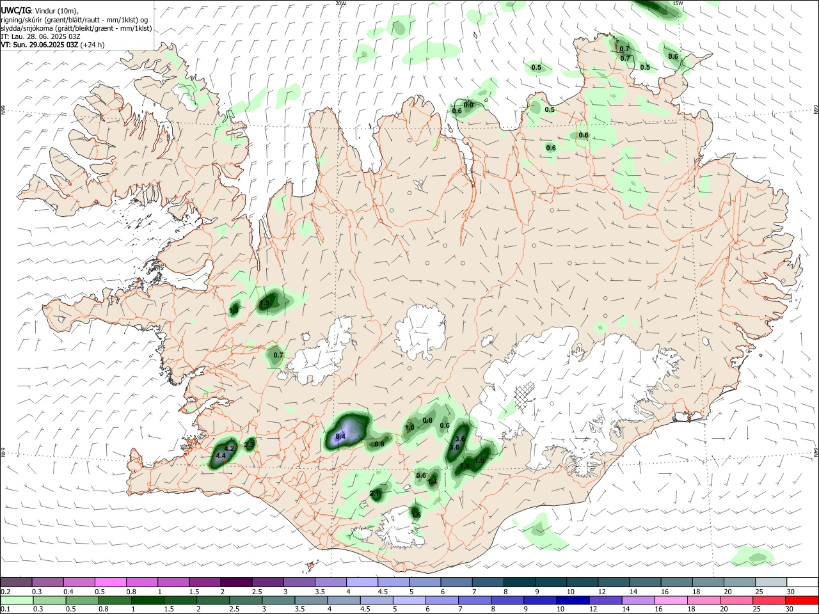819x614 pixels.
Task: Click the 'VT: Sun. 29.06.2025 03Z (+24 h)' line
Action: click(52, 45)
